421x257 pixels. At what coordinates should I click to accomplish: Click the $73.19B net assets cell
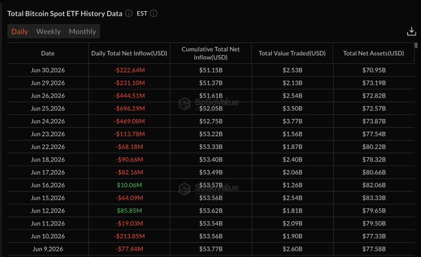coord(374,83)
